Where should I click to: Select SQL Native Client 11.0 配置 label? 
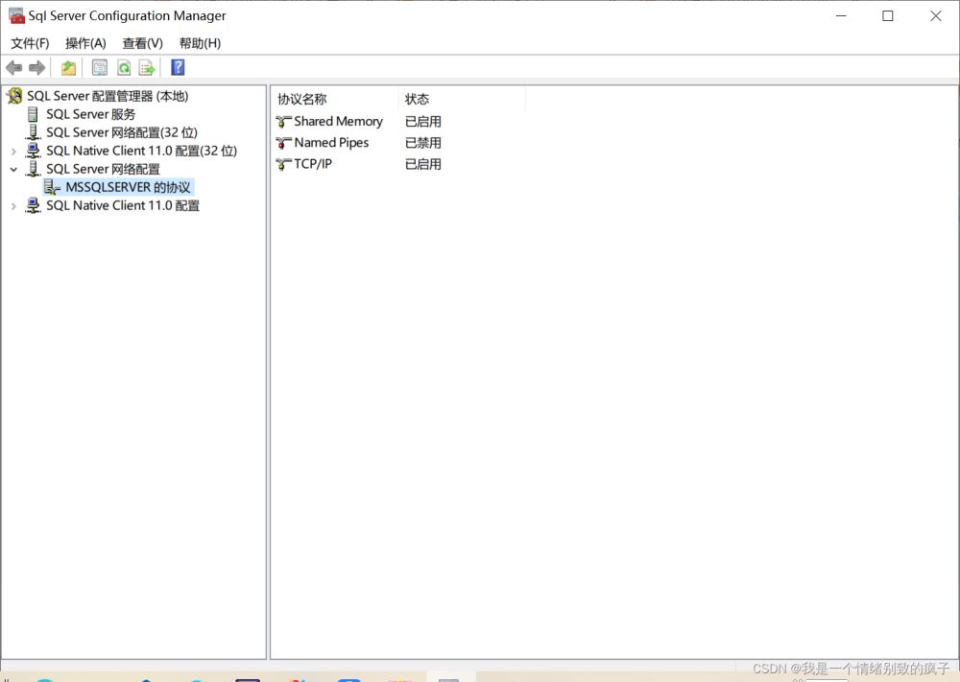[123, 205]
